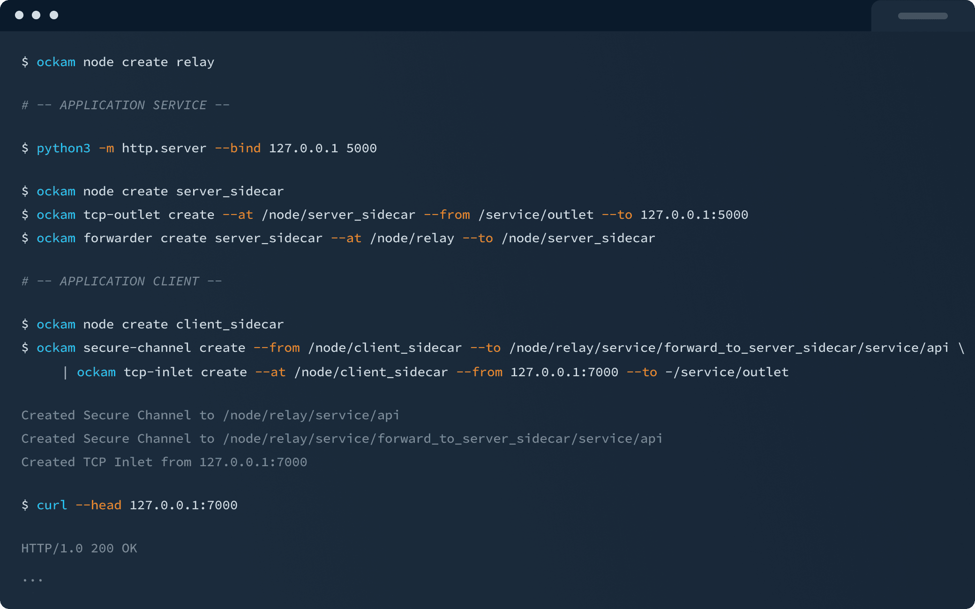Image resolution: width=975 pixels, height=609 pixels.
Task: Click the 'ockam node create relay' command
Action: pos(125,62)
